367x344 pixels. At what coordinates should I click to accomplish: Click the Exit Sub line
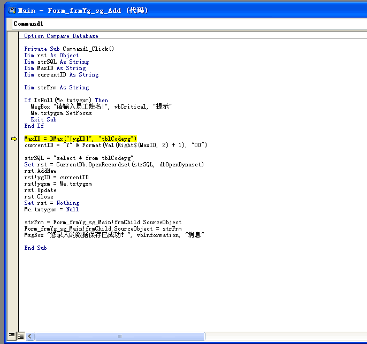(43, 120)
